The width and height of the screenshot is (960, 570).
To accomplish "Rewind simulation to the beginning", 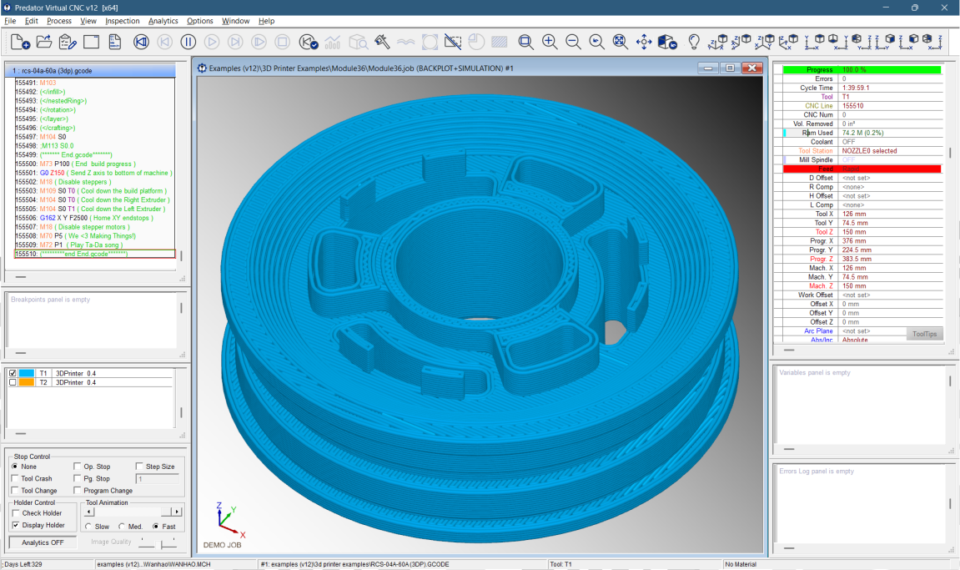I will [x=142, y=41].
